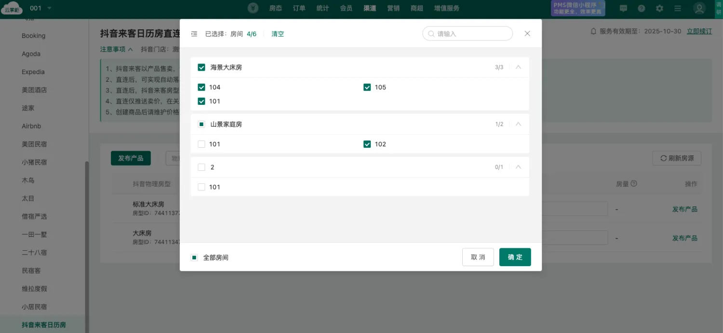Viewport: 723px width, 333px height.
Task: Click the 刷新房源 button
Action: click(677, 158)
